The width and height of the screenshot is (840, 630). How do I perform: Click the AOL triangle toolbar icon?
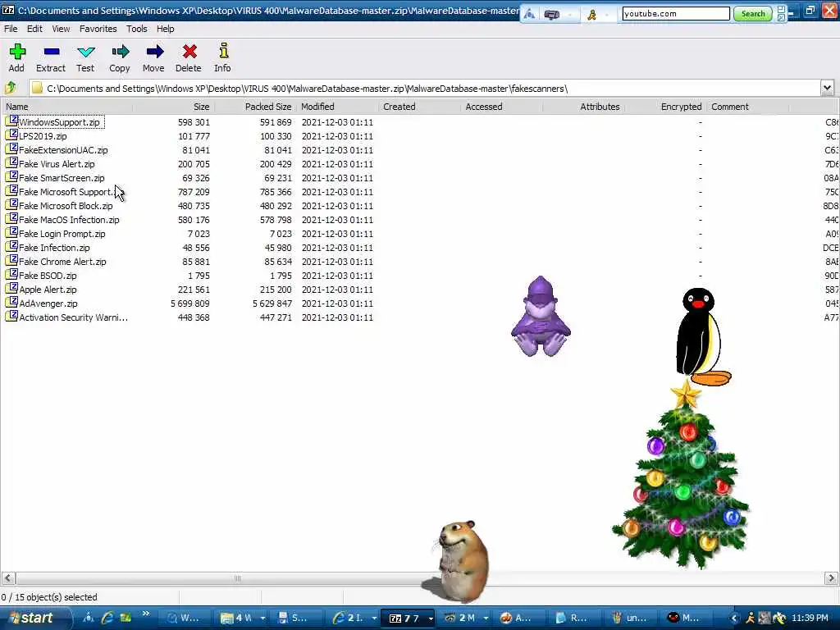(529, 14)
